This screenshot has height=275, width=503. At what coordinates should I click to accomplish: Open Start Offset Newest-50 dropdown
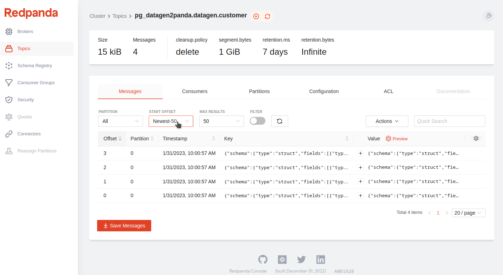point(171,121)
